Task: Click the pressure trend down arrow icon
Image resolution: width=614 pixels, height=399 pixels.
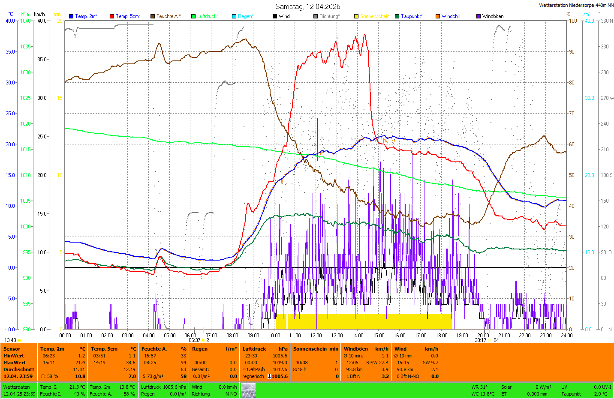Action: (269, 376)
